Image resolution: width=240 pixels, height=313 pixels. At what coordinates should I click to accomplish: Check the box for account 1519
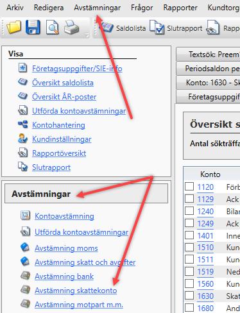point(189,271)
